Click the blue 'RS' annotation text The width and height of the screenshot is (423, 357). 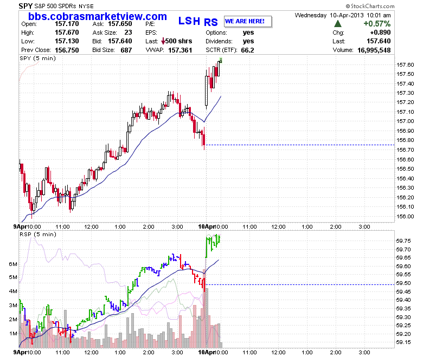click(211, 22)
